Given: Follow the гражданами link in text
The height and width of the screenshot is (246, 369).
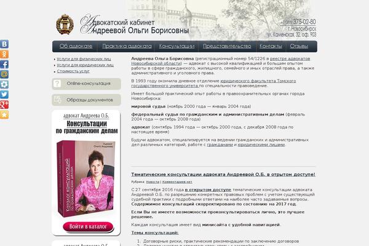Looking at the screenshot, I should [x=220, y=145].
